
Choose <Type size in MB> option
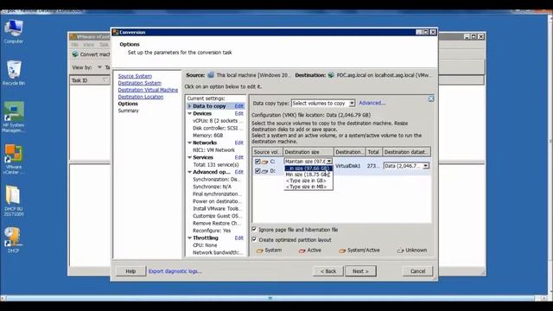coord(308,187)
